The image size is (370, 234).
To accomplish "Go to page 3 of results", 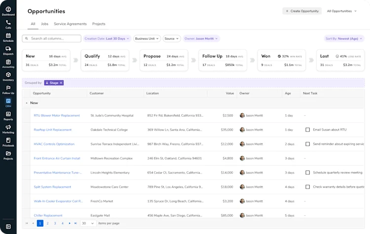I will pyautogui.click(x=55, y=223).
